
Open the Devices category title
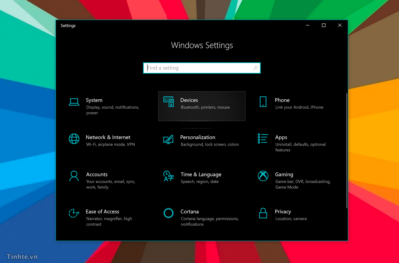189,100
